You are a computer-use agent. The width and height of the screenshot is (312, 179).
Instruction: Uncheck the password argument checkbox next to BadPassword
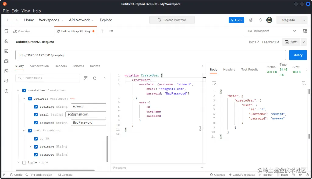[36, 123]
